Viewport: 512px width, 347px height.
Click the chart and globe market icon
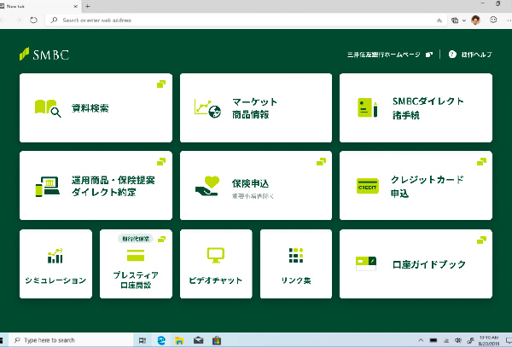207,108
